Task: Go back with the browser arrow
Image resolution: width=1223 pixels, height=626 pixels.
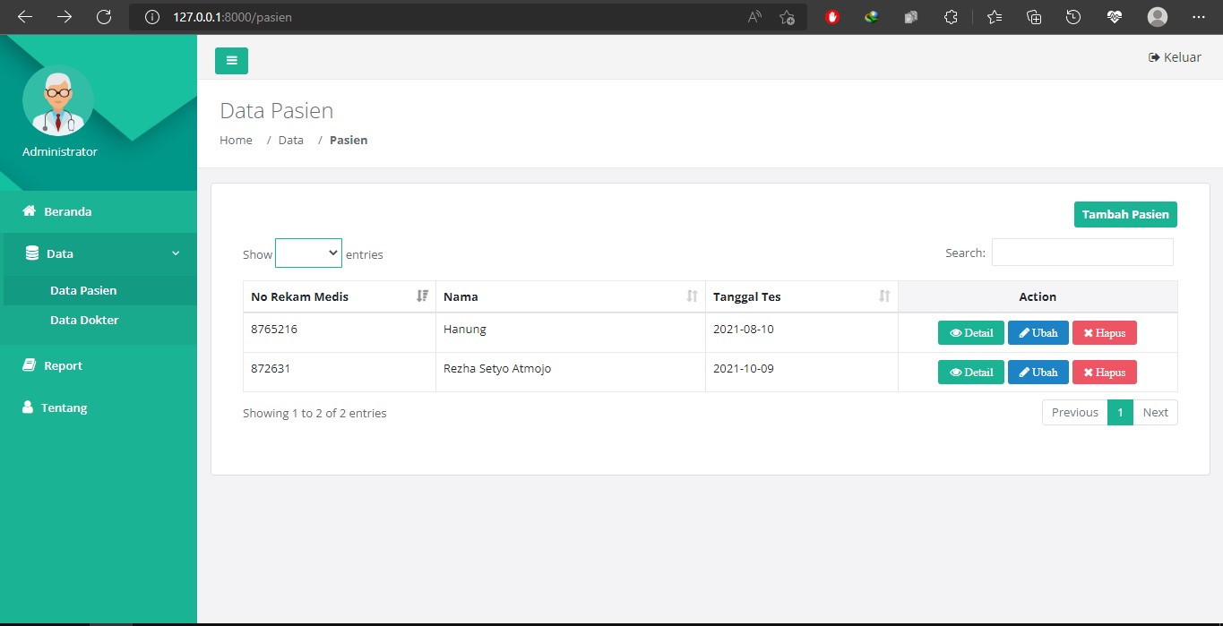Action: [25, 17]
